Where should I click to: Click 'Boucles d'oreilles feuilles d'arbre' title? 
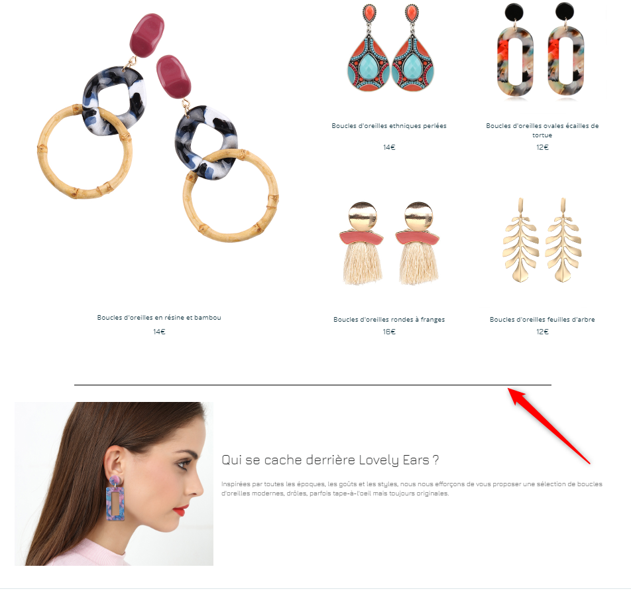[542, 319]
